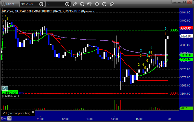This screenshot has width=194, height=122.
Task: Click the 3376.00 price axis value
Action: (185, 69)
